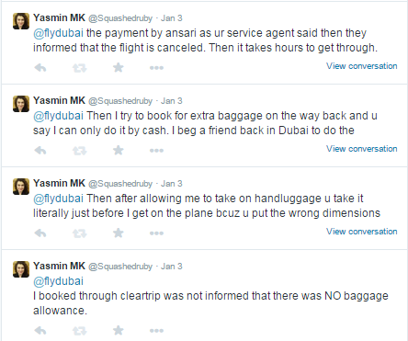Favorite the extra baggage tweet with the star
This screenshot has width=408, height=341.
(119, 150)
